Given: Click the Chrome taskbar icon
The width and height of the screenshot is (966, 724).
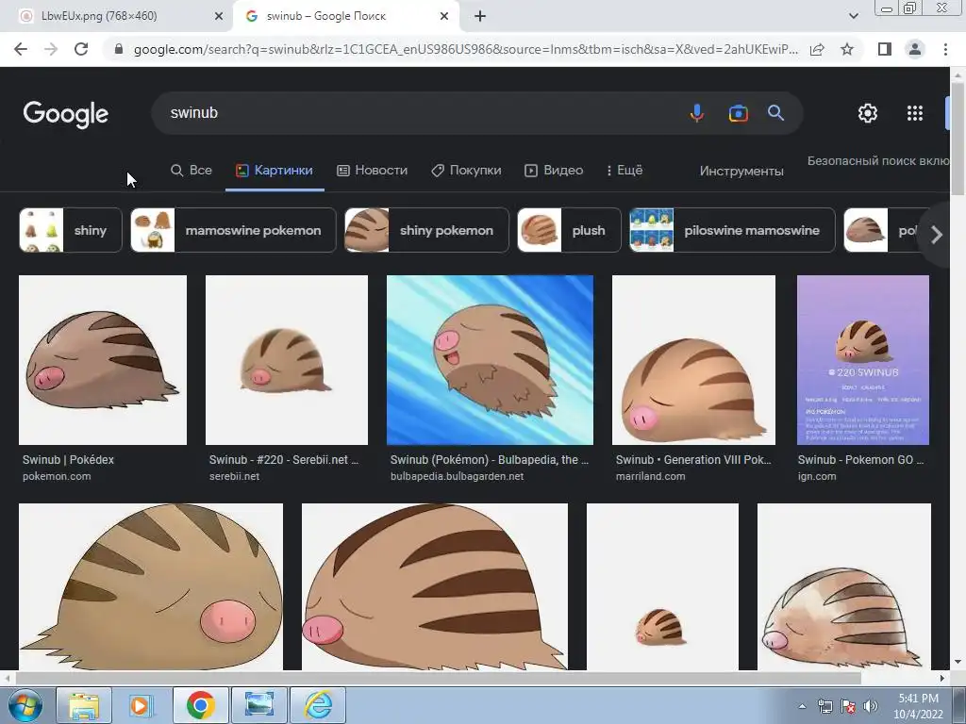Looking at the screenshot, I should [x=200, y=705].
